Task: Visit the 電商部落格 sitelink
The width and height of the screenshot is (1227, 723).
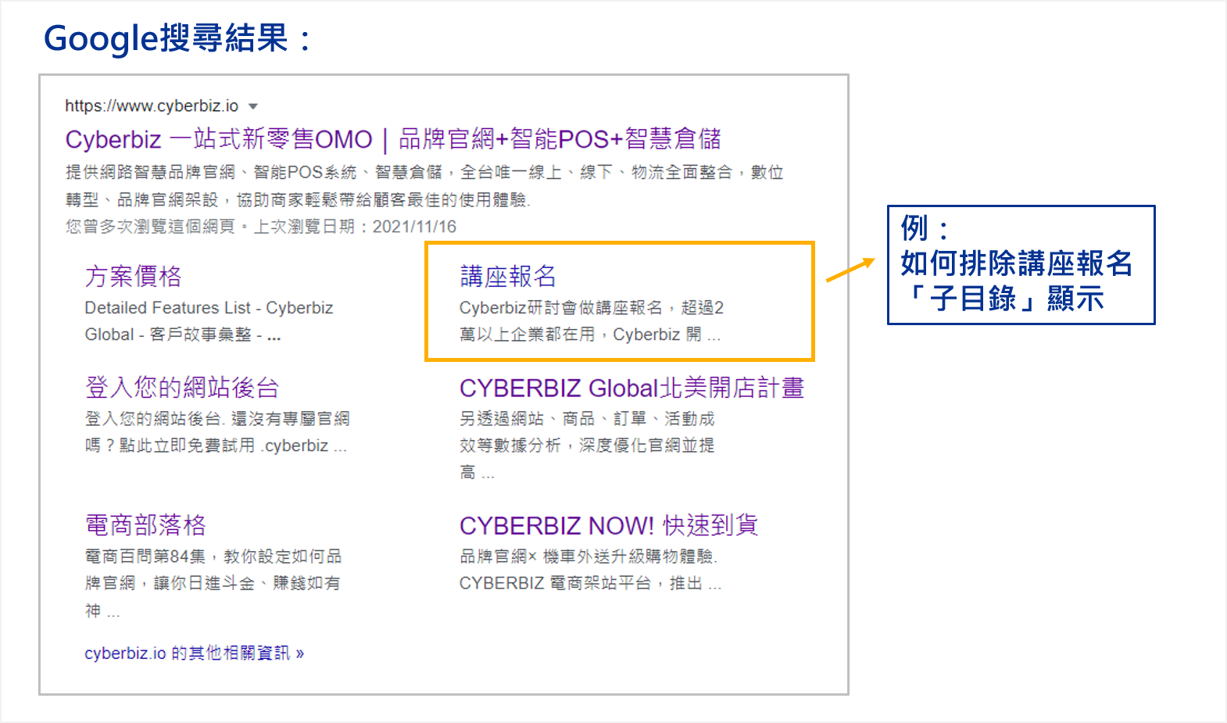Action: coord(145,524)
